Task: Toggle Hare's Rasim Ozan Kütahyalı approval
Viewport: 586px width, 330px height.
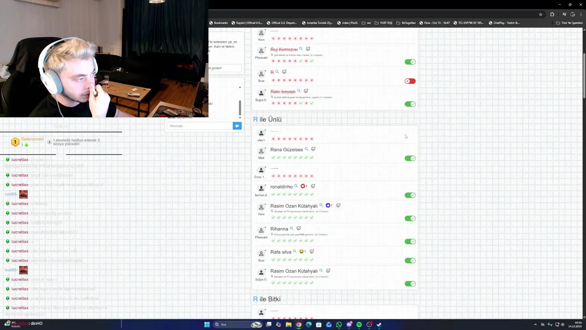Action: pos(410,218)
